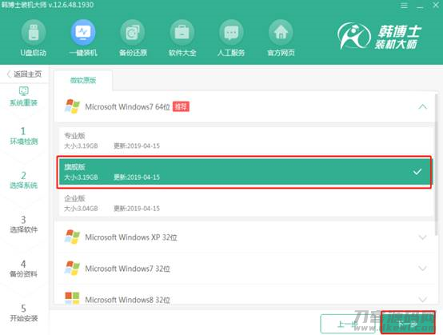Choose the 企业版 edition row
The width and height of the screenshot is (443, 335).
tap(245, 203)
